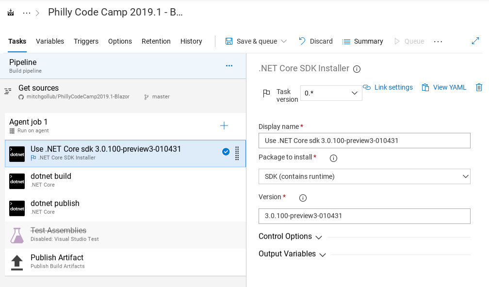The image size is (489, 287).
Task: Click the drag handle dots on the selected task
Action: 237,153
